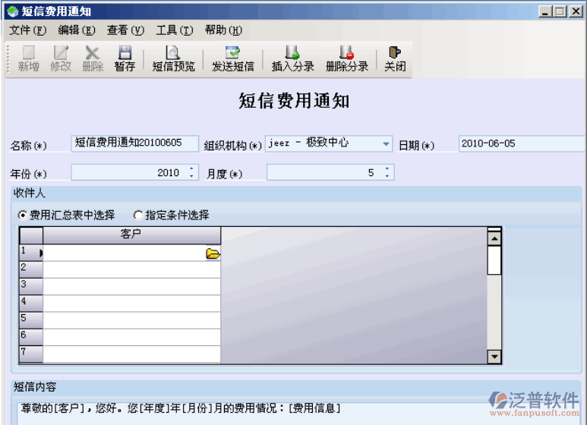Open 短信预览 SMS preview
The image size is (587, 425).
173,58
